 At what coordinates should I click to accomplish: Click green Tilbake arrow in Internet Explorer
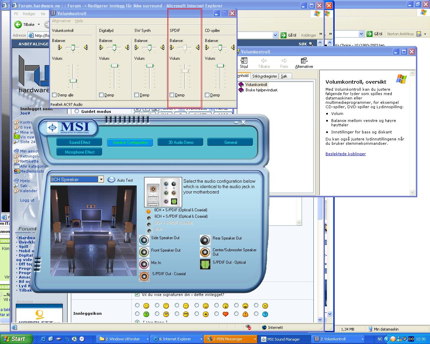click(x=18, y=25)
